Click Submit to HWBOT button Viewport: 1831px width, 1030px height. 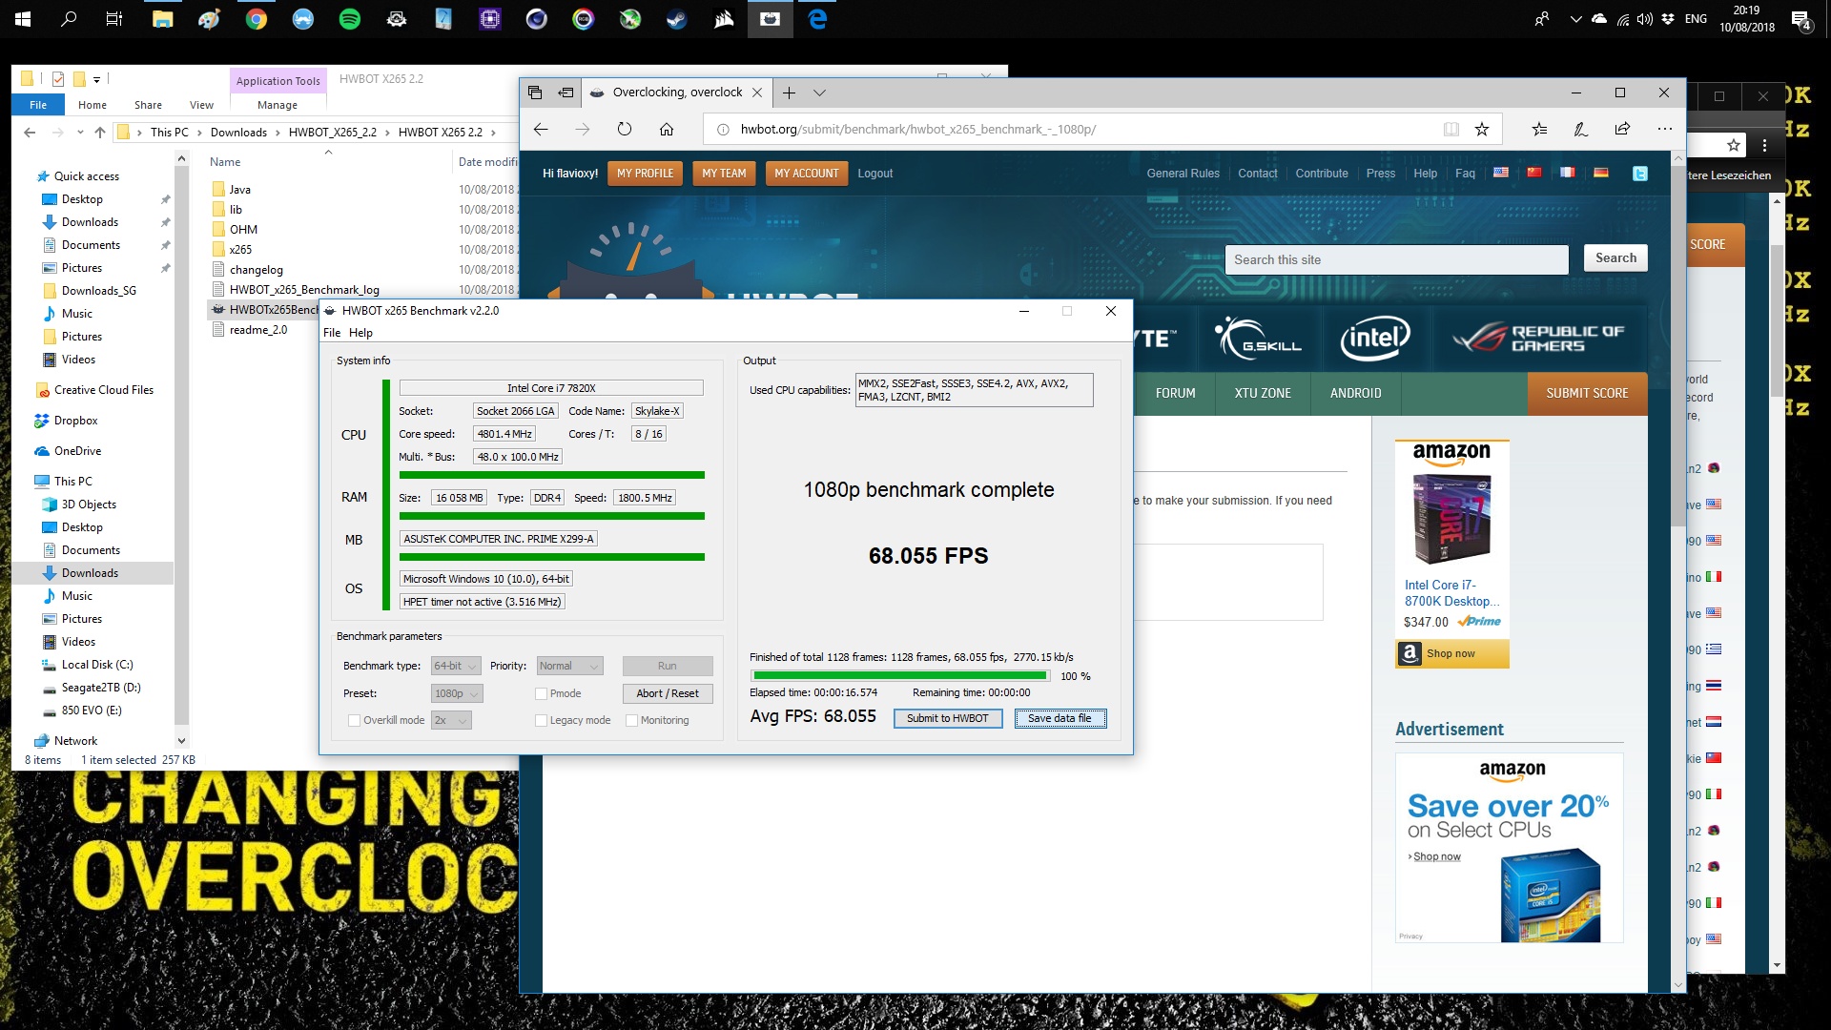(x=948, y=718)
